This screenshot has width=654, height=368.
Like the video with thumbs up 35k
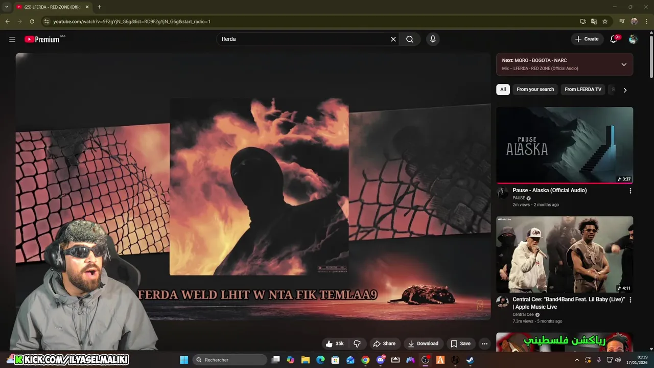(335, 343)
